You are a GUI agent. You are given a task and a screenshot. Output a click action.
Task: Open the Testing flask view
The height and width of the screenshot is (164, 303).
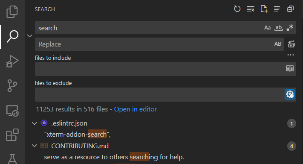(x=12, y=159)
